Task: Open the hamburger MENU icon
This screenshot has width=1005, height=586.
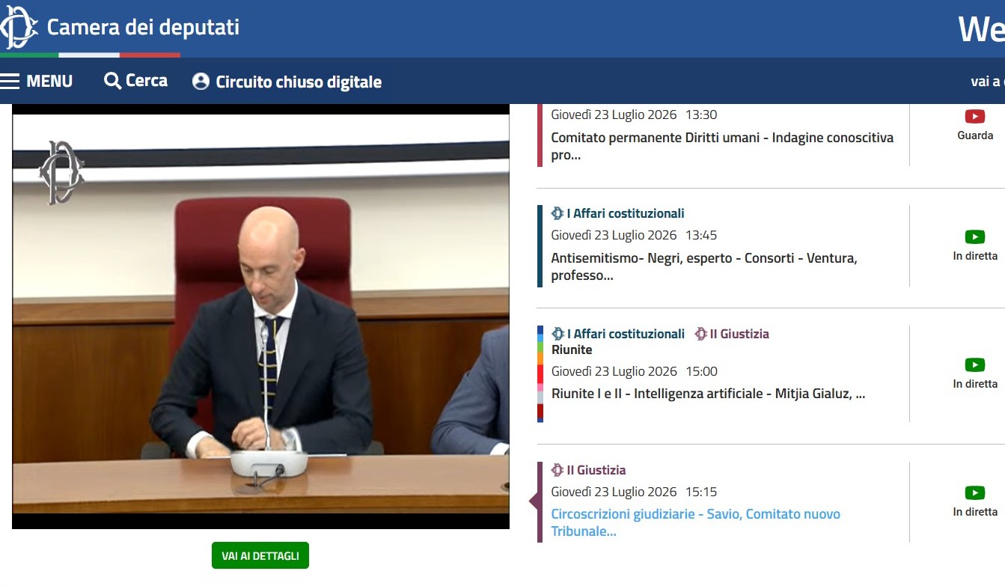Action: click(10, 81)
